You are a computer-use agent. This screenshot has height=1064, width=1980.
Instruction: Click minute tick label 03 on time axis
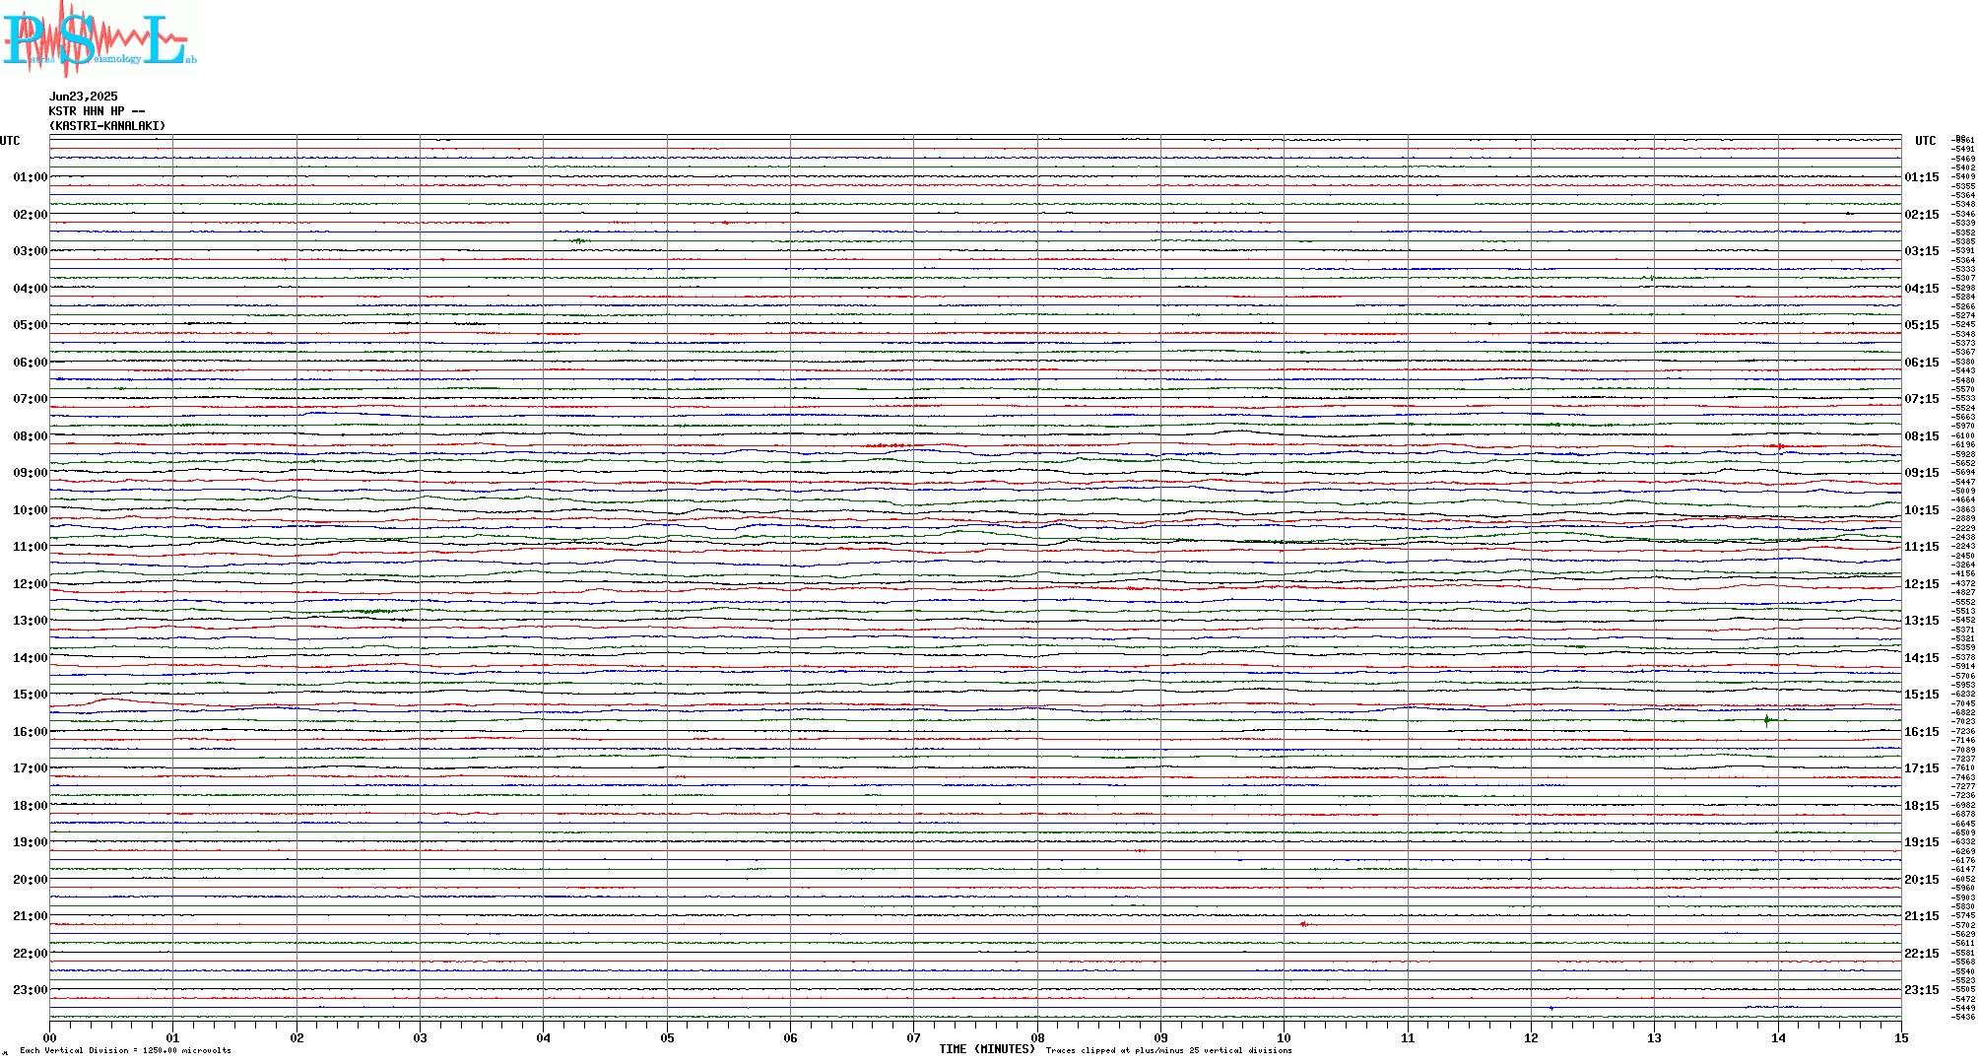coord(421,1037)
